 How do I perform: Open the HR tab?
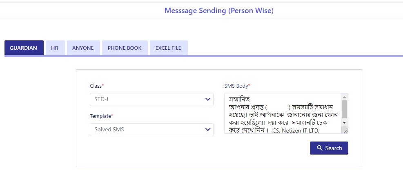click(x=55, y=48)
